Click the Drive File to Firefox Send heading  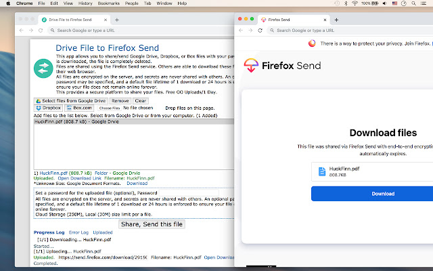point(107,48)
